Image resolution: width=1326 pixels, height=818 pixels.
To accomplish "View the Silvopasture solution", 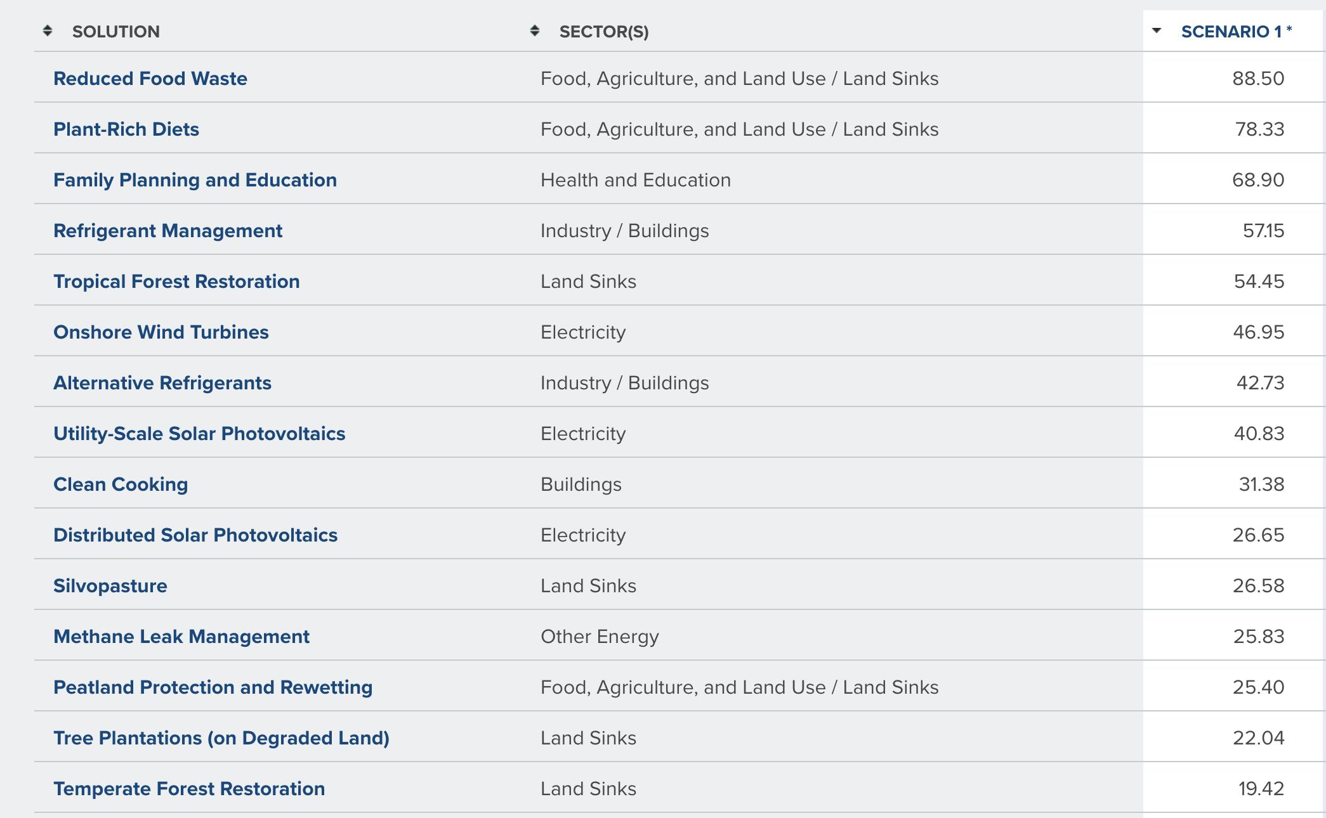I will coord(110,586).
